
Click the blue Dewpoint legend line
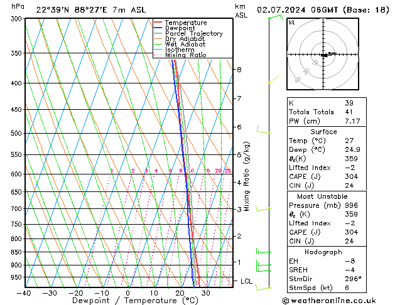(158, 28)
